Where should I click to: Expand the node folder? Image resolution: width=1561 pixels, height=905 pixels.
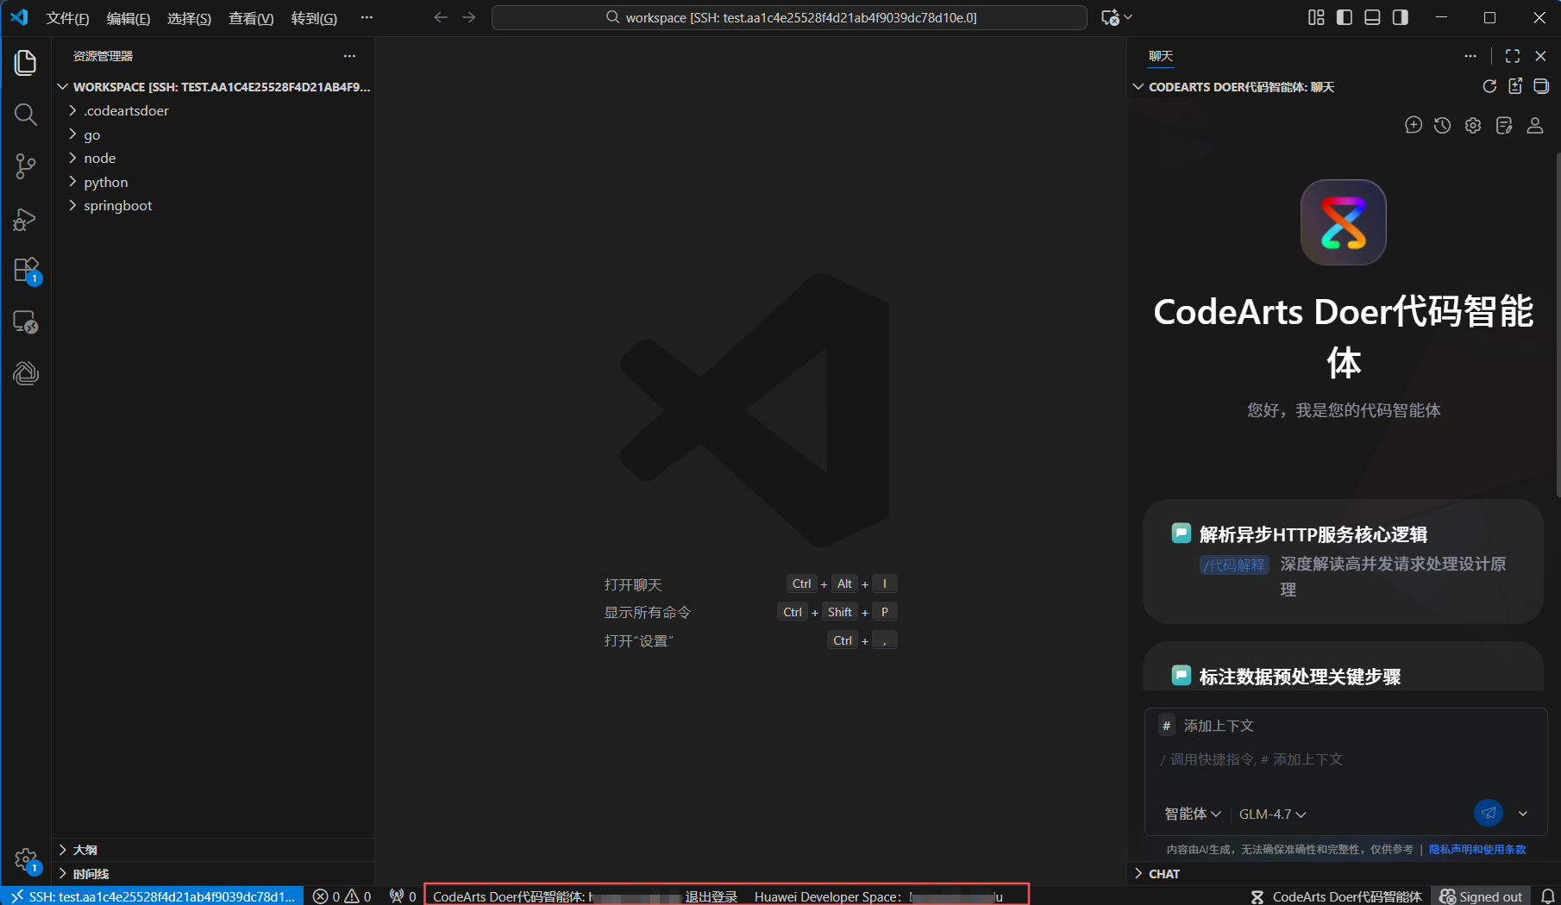coord(213,158)
